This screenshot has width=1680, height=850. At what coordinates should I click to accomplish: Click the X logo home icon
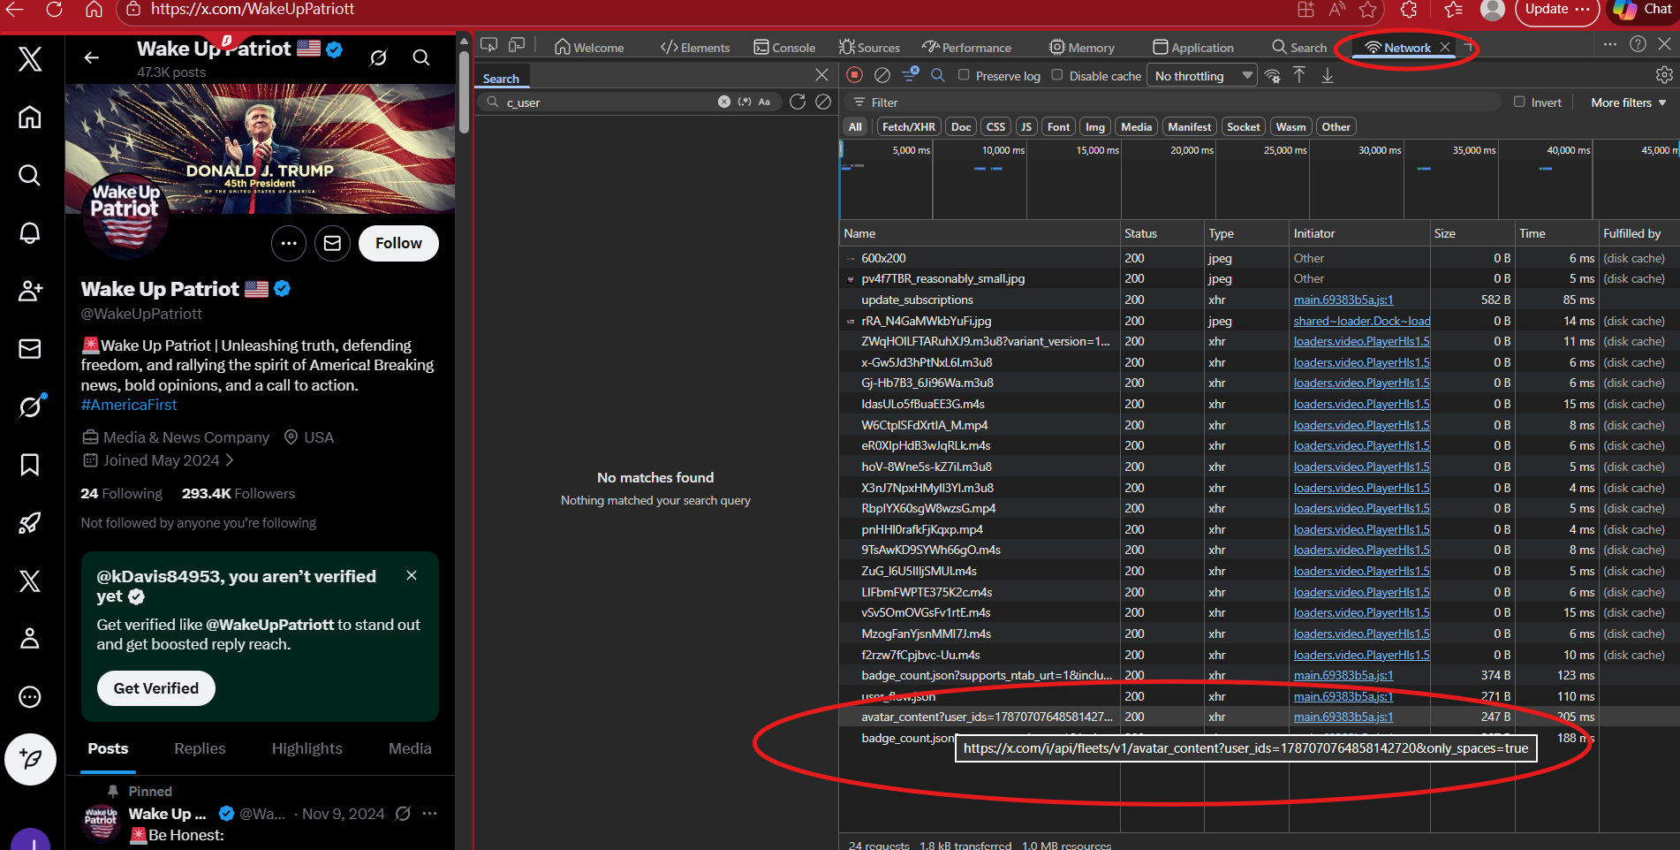30,58
